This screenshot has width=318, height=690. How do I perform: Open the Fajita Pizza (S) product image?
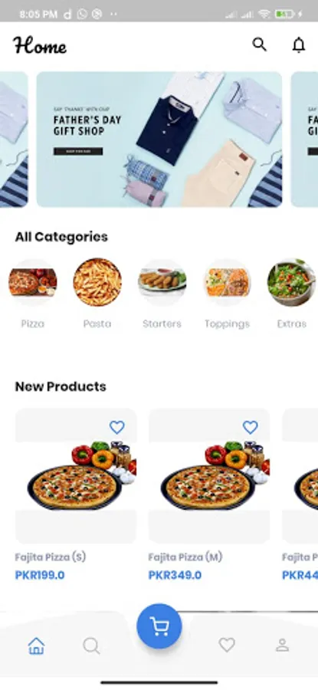(x=76, y=476)
